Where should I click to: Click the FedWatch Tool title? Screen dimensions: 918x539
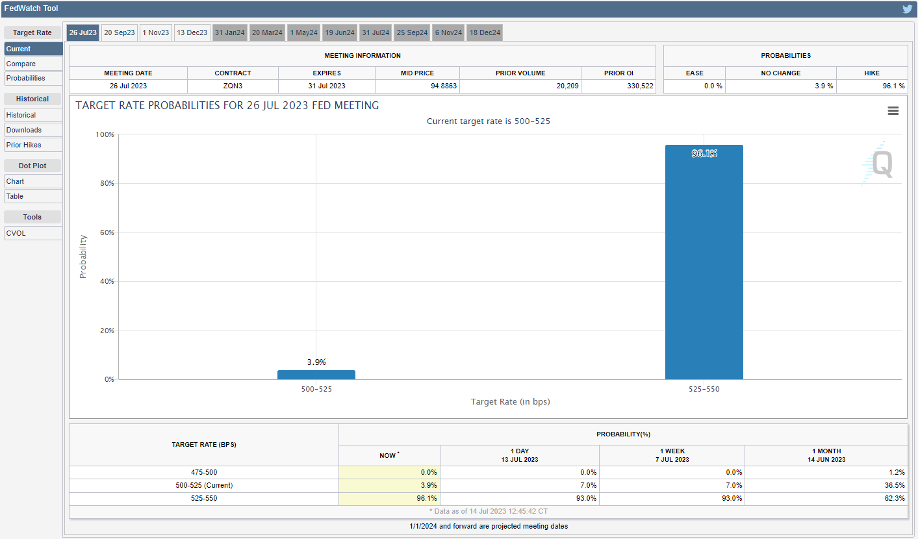[31, 9]
